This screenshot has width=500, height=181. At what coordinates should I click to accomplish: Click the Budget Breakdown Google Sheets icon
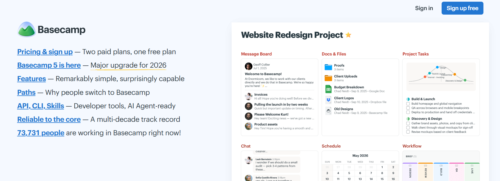pyautogui.click(x=328, y=89)
